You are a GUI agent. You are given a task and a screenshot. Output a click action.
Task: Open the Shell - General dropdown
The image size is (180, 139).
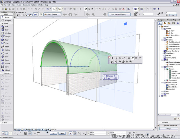[52, 14]
